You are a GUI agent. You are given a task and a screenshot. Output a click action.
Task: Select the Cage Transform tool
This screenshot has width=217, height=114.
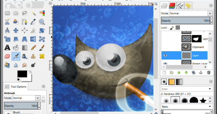coord(42,39)
